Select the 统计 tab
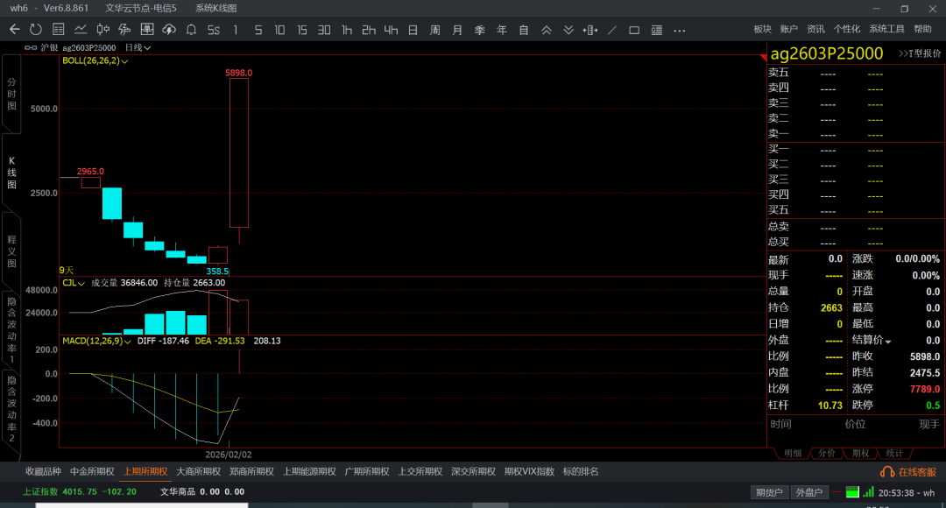This screenshot has width=946, height=508. (x=894, y=453)
